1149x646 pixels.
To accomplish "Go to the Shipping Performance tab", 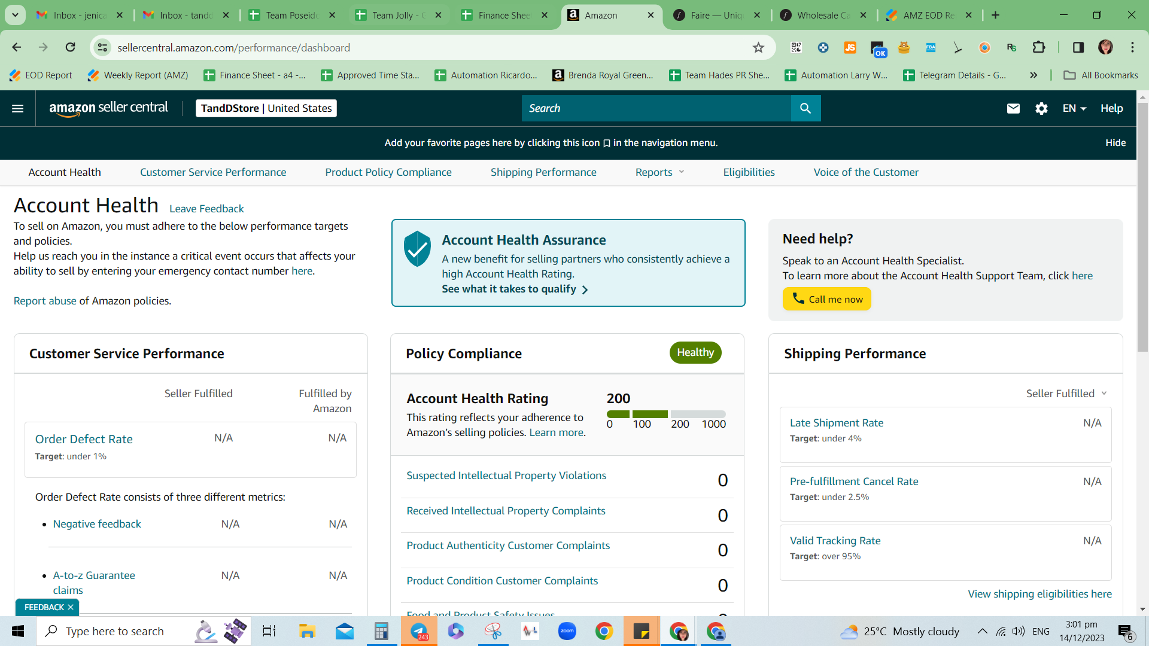I will 543,172.
